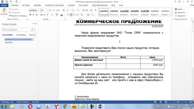The height and width of the screenshot is (109, 194).
Task: Open the change case Аа dropdown
Action: (59, 10)
